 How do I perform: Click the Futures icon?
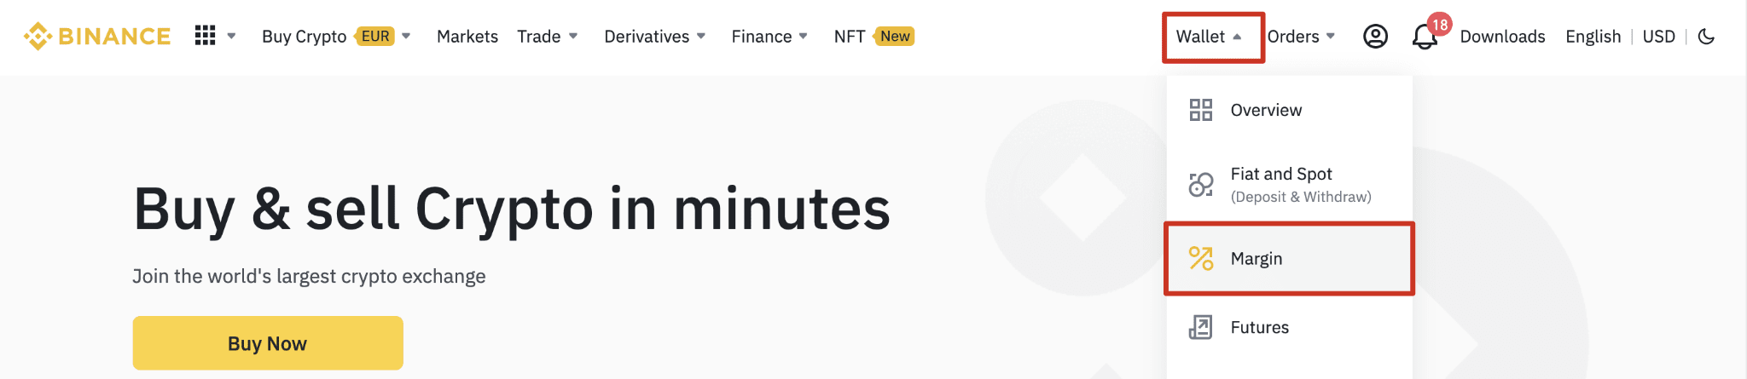pyautogui.click(x=1201, y=327)
